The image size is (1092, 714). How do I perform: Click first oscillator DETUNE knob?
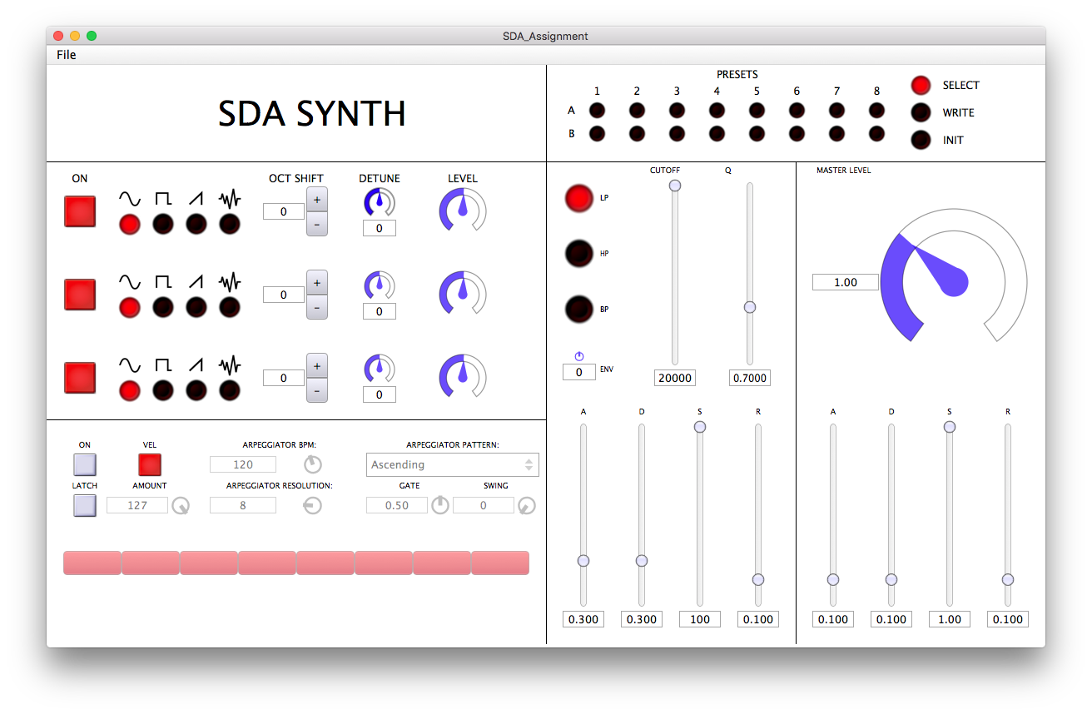coord(380,202)
